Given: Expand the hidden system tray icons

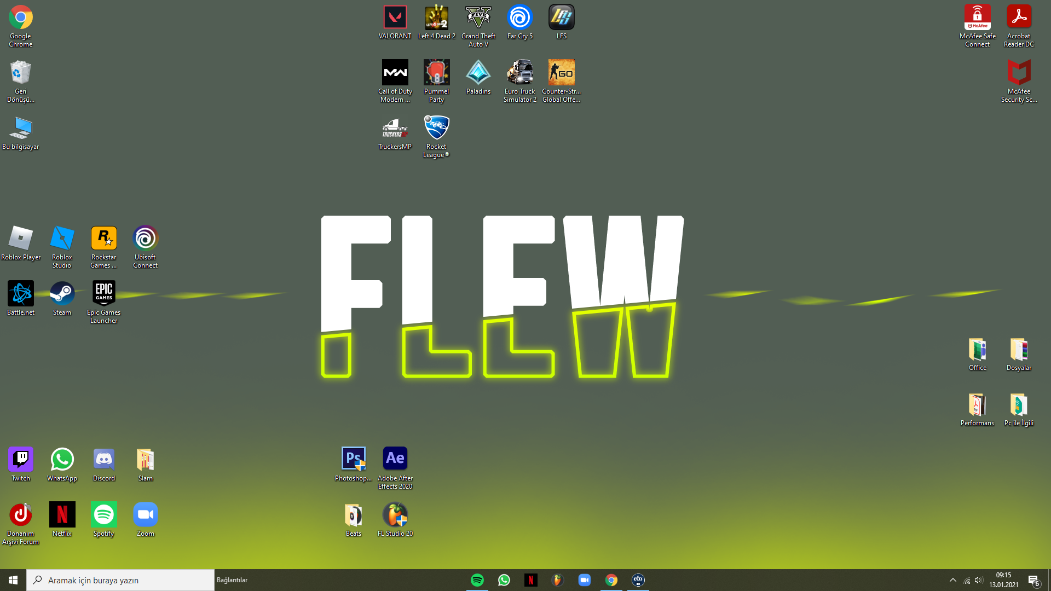Looking at the screenshot, I should (x=952, y=580).
